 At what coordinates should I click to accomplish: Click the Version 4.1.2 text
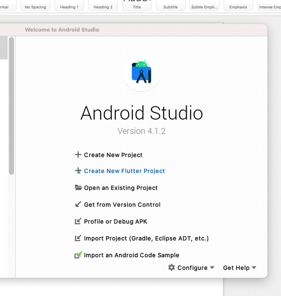point(141,131)
